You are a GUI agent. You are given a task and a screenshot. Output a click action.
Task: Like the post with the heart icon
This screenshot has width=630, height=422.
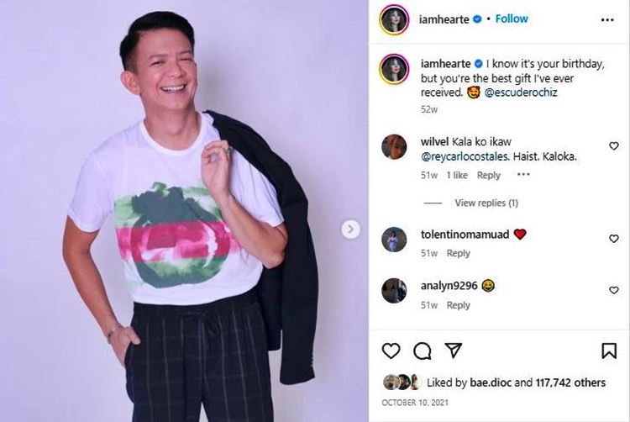(x=391, y=351)
